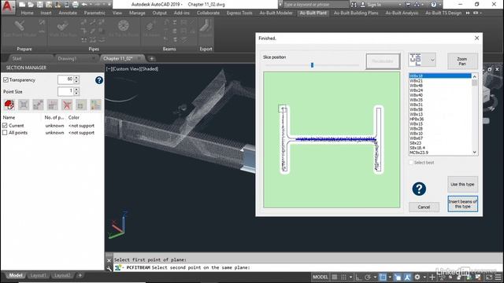Click the AutoCAD application logo button

pos(8,7)
